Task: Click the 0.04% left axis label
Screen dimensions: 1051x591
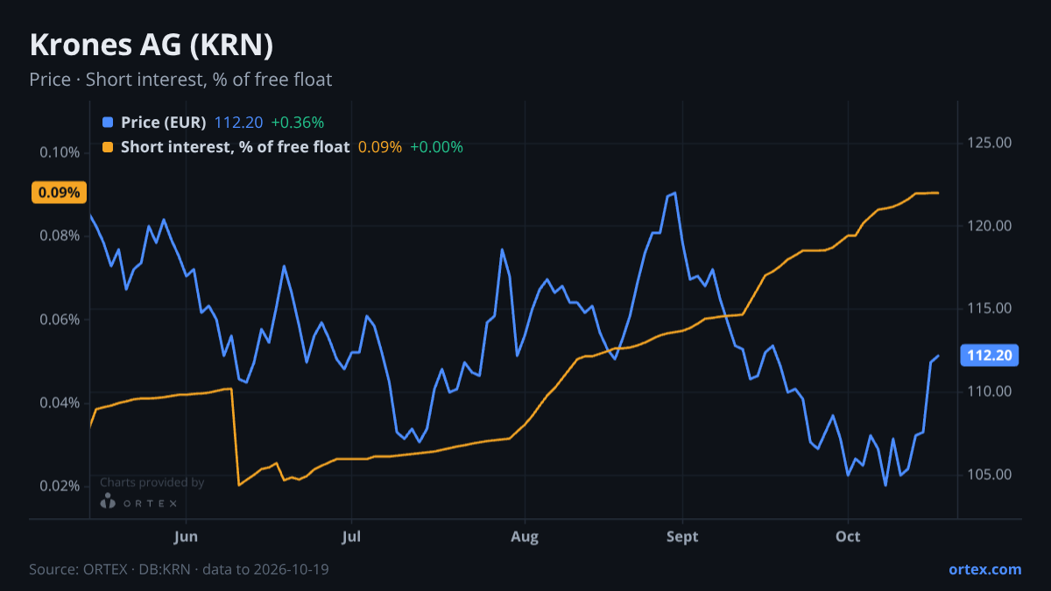Action: pyautogui.click(x=60, y=403)
